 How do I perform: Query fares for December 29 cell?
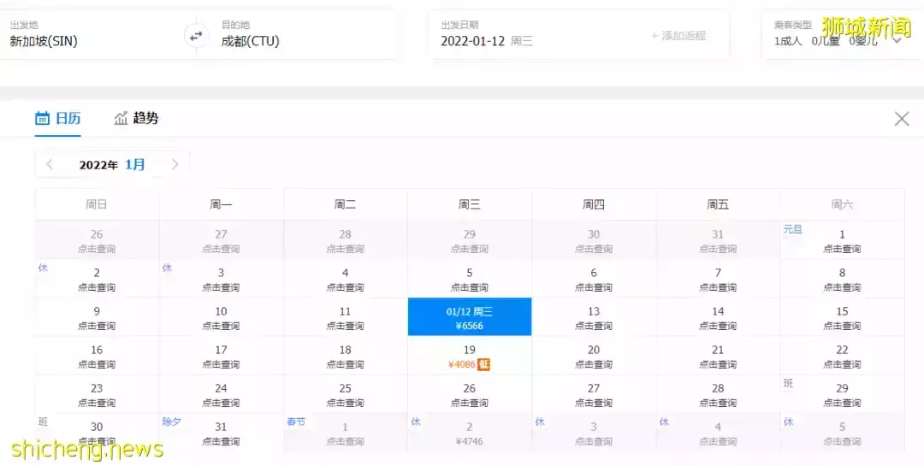[470, 240]
